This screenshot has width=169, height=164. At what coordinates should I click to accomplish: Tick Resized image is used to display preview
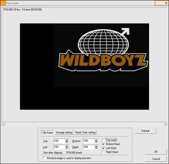[x=44, y=158]
